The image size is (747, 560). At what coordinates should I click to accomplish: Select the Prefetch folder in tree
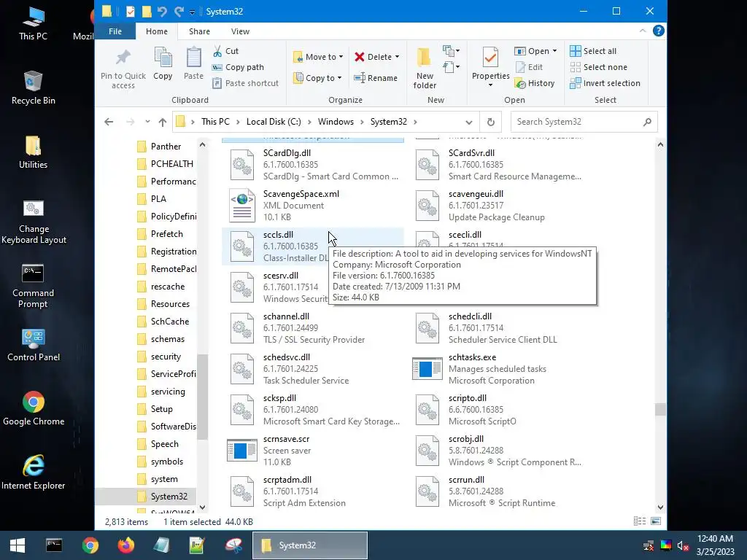tap(166, 234)
